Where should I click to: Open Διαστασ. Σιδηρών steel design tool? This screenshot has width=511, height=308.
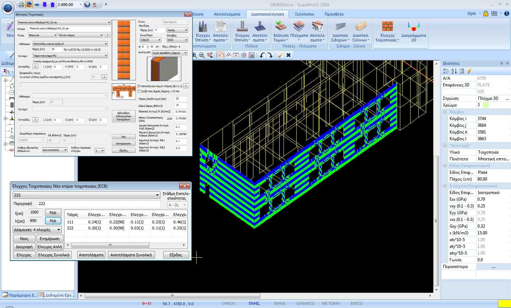pyautogui.click(x=340, y=32)
